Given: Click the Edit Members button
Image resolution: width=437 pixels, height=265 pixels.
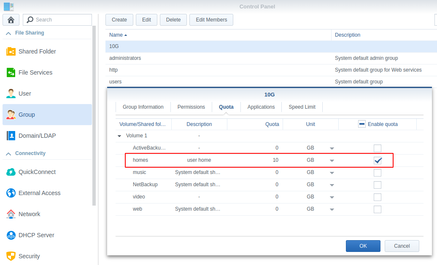Looking at the screenshot, I should 211,20.
